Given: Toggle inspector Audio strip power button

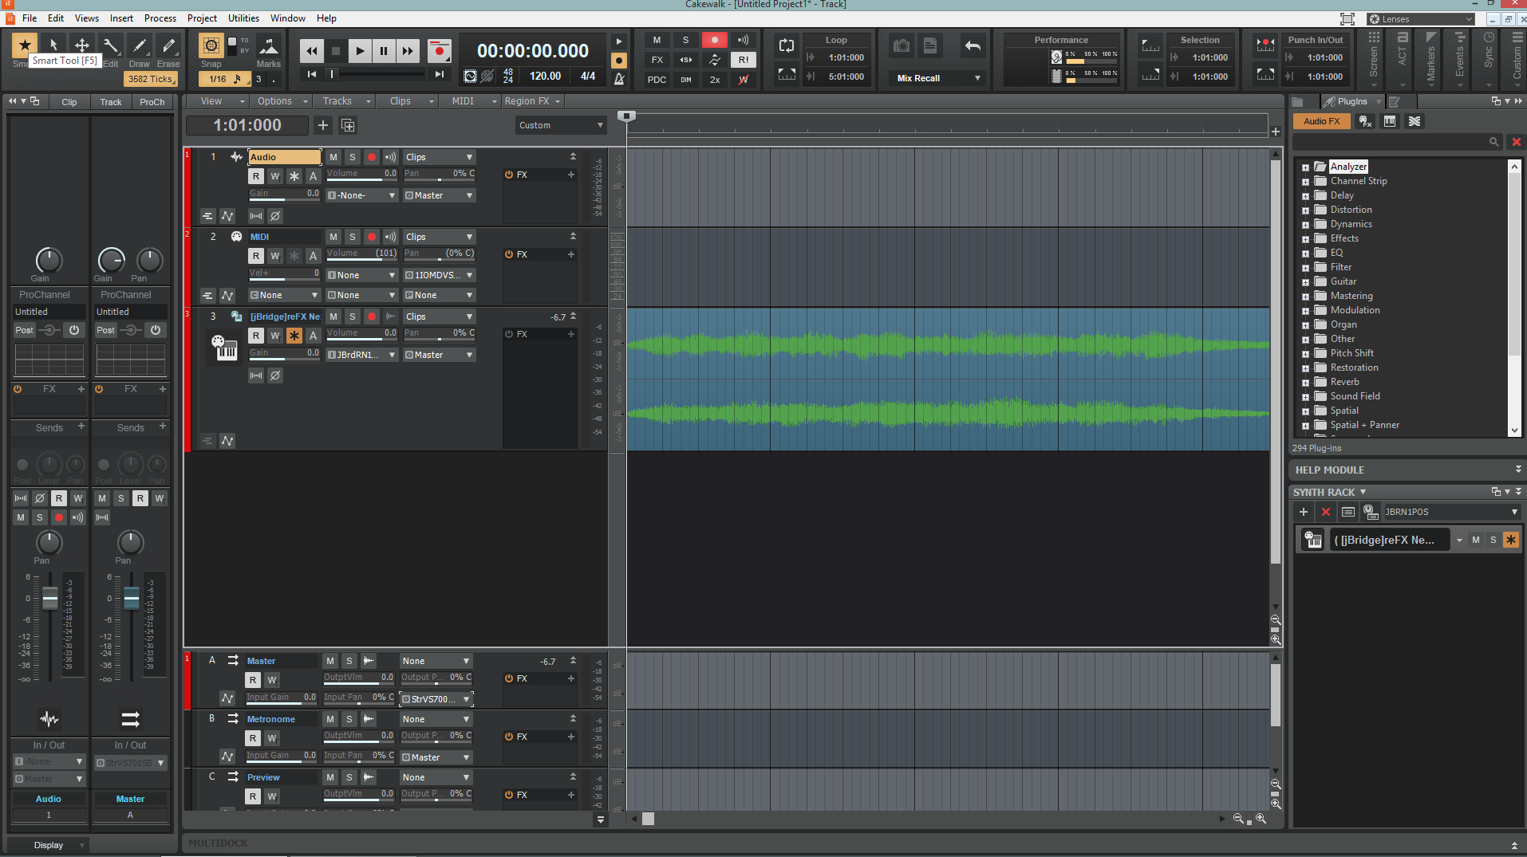Looking at the screenshot, I should point(74,330).
